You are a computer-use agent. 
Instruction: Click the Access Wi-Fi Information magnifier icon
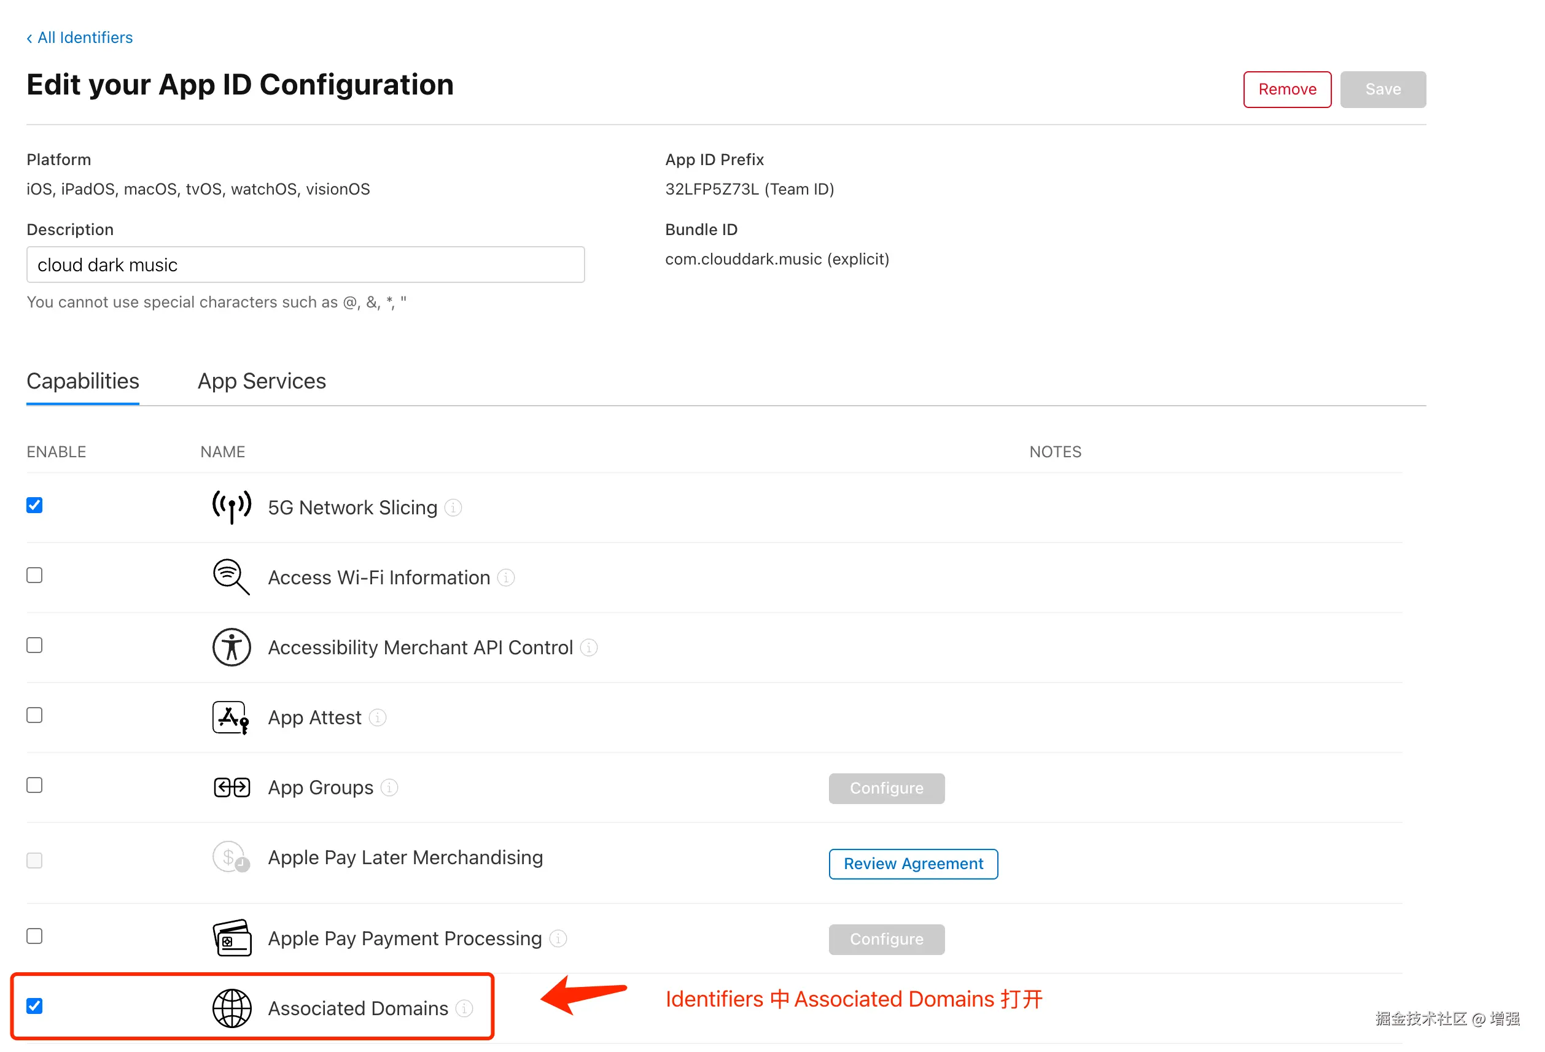click(x=231, y=577)
